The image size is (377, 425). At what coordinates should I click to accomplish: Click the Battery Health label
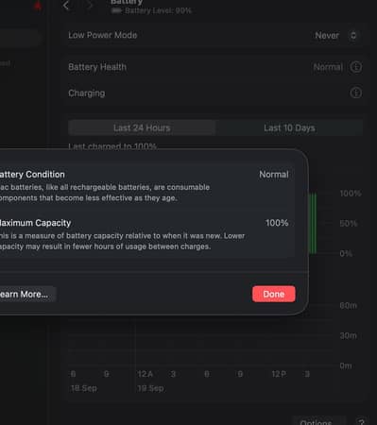point(97,67)
